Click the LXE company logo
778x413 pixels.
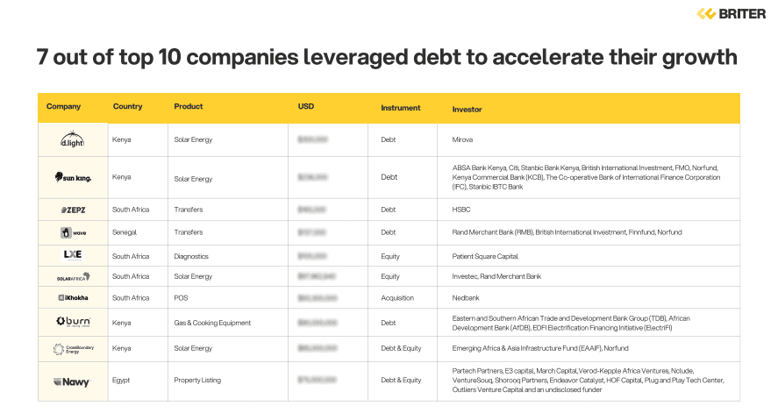tap(72, 255)
